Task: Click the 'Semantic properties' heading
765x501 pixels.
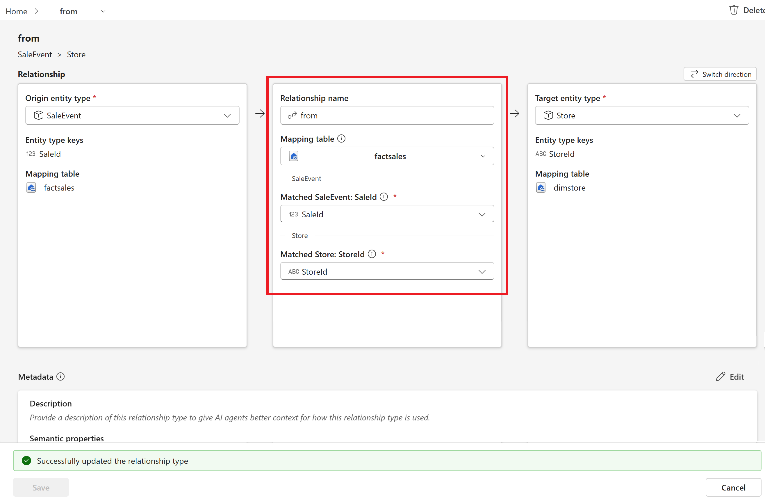Action: tap(67, 439)
